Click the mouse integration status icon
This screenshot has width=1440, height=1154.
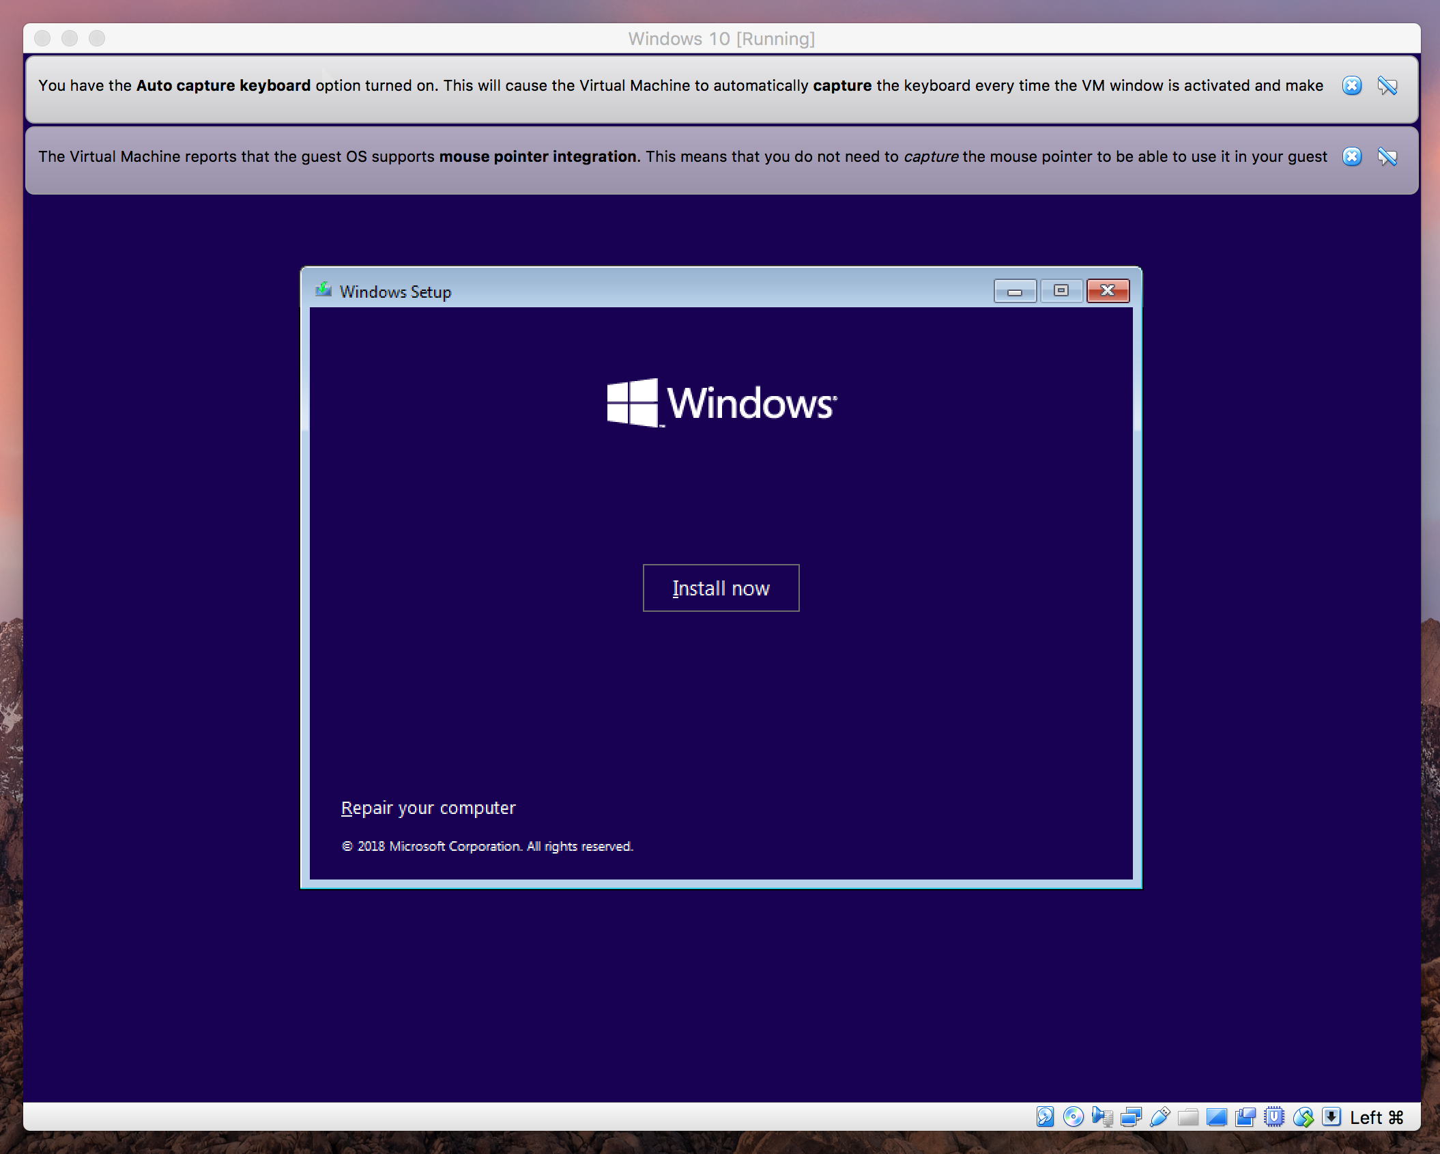[x=1303, y=1117]
